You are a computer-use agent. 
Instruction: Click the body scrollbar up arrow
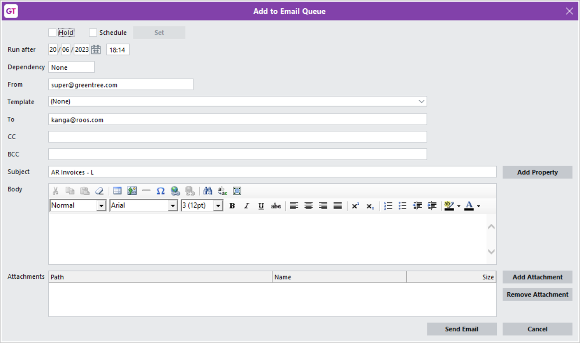tap(491, 227)
